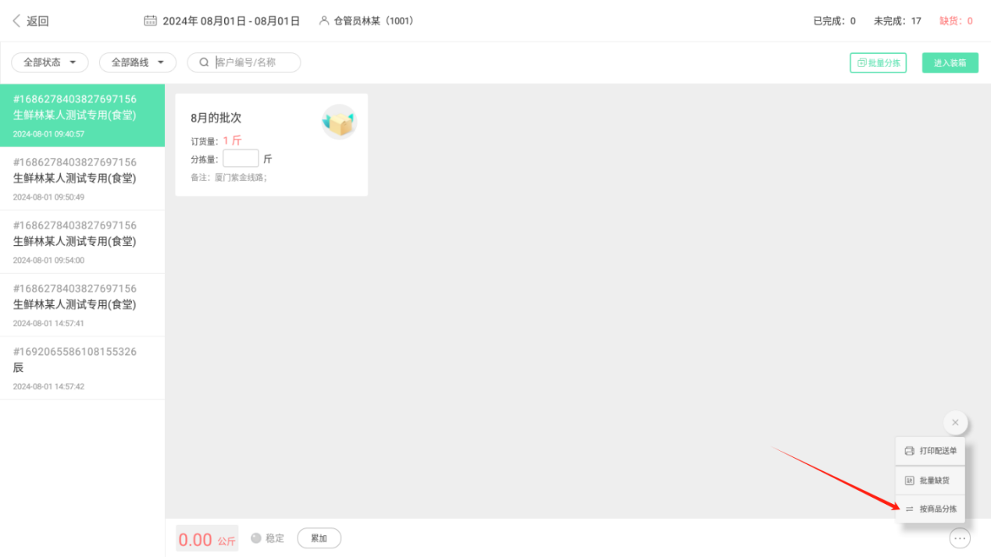
Task: Choose 按商品分拣 from popup menu
Action: coord(930,509)
